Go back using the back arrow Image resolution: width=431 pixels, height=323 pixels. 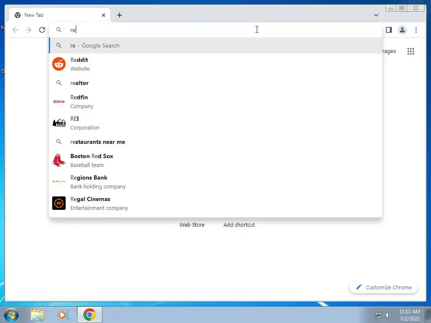click(x=15, y=30)
